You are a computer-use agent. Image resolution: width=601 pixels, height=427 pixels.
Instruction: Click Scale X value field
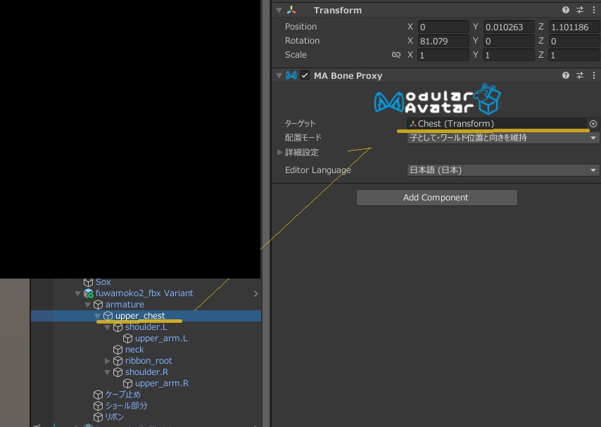click(443, 55)
